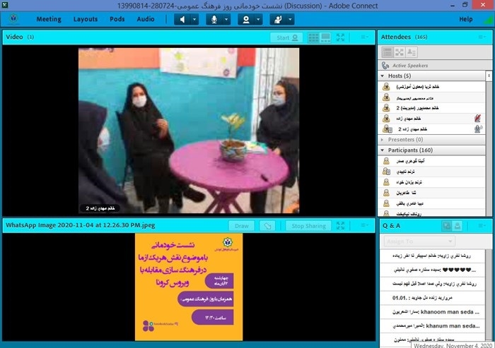
Task: Click the Stop Sharing button
Action: tap(308, 226)
